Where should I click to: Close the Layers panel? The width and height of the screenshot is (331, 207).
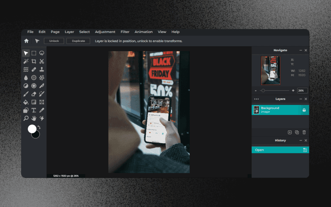[305, 99]
